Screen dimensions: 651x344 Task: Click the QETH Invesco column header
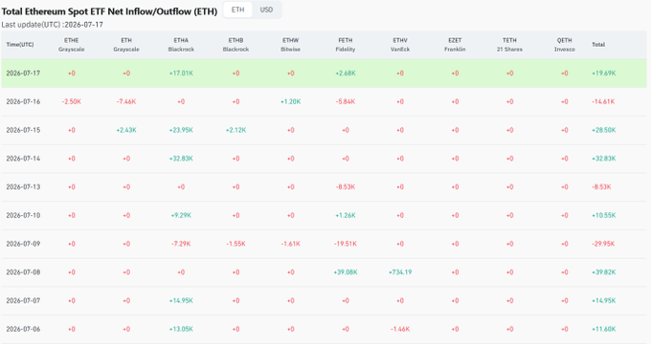point(565,45)
